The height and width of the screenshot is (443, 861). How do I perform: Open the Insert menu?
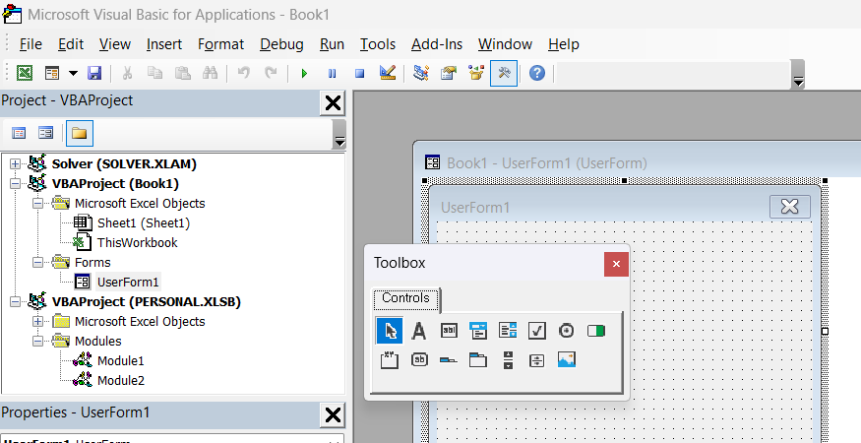tap(164, 44)
